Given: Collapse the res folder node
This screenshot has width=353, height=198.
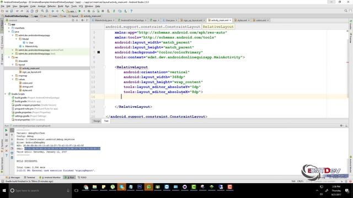Looking at the screenshot, I should 9,57.
